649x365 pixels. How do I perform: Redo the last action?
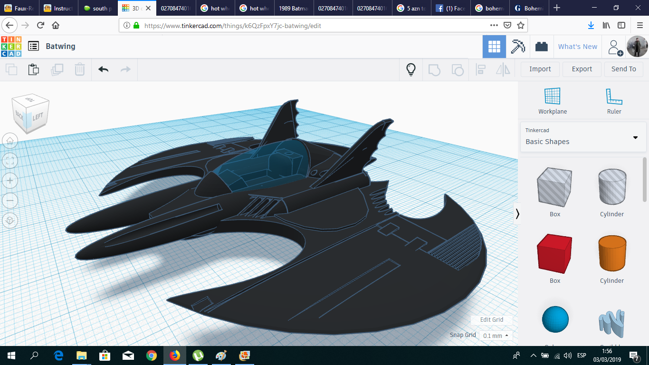(125, 69)
